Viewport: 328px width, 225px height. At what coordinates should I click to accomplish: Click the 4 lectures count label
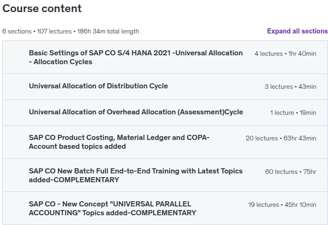click(268, 53)
